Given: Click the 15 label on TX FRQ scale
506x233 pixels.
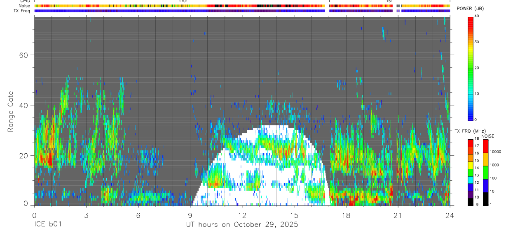Looking at the screenshot, I should 477,161.
